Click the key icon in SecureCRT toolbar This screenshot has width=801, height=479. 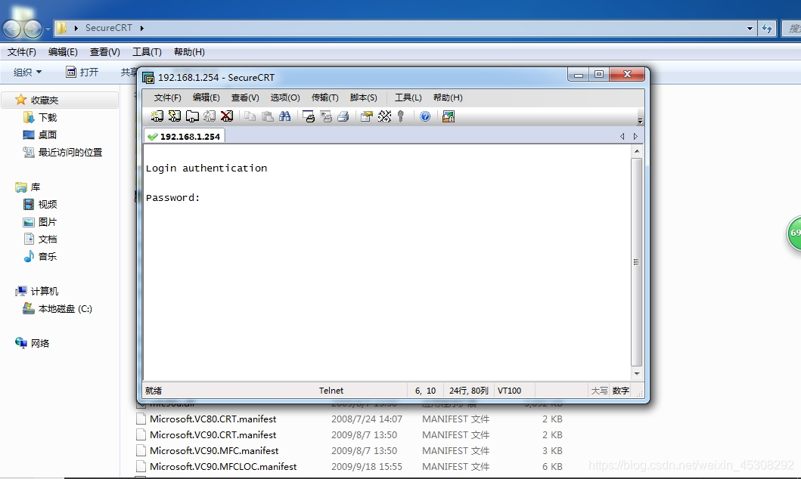(x=401, y=116)
